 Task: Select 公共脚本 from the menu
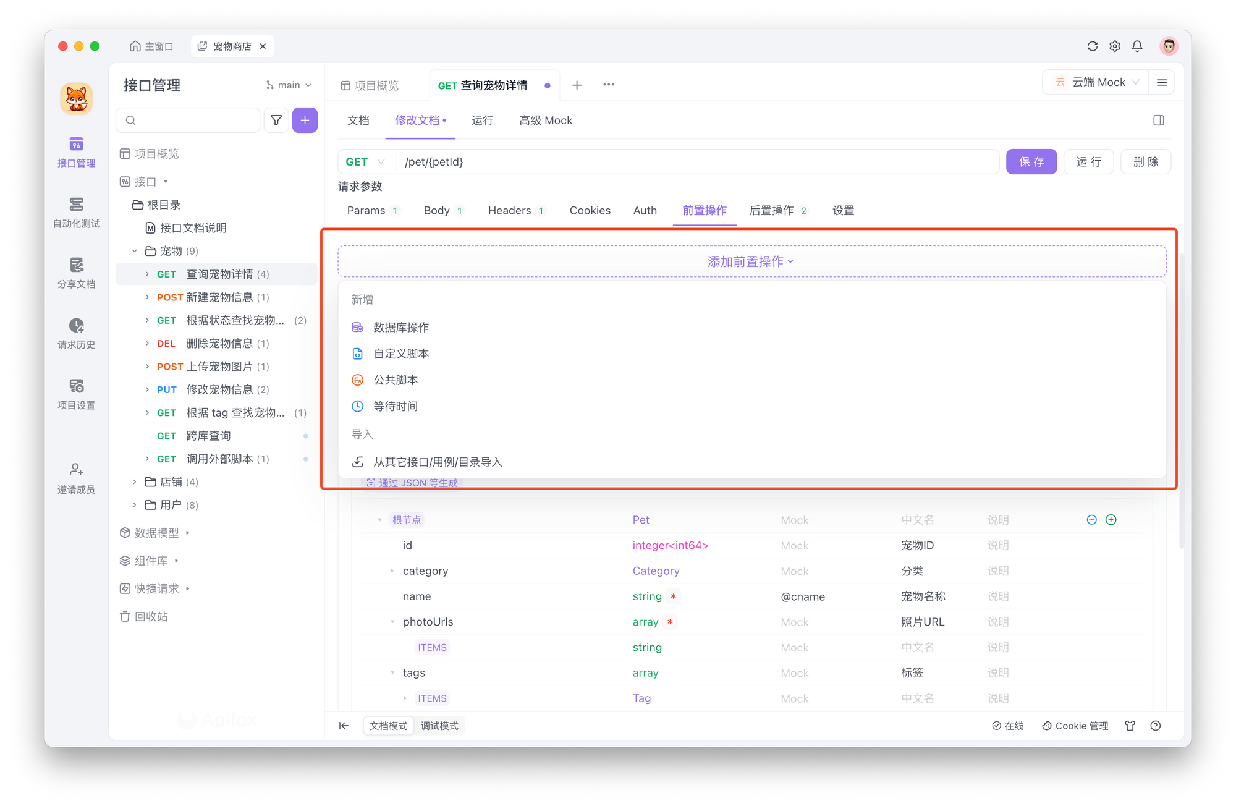click(396, 380)
